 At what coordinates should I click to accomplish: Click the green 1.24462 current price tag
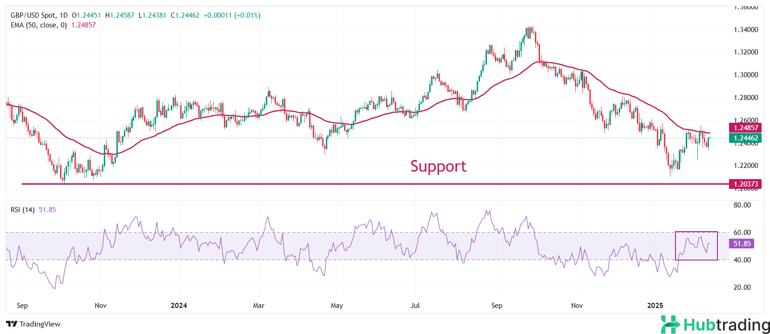point(746,138)
